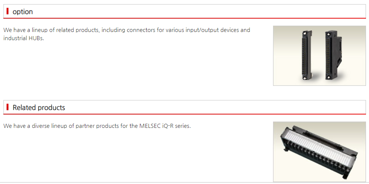The width and height of the screenshot is (369, 184).
Task: Select the Related products section heading
Action: click(39, 108)
